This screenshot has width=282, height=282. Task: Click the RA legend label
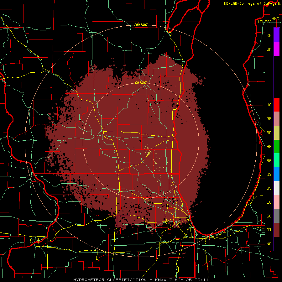point(269,161)
